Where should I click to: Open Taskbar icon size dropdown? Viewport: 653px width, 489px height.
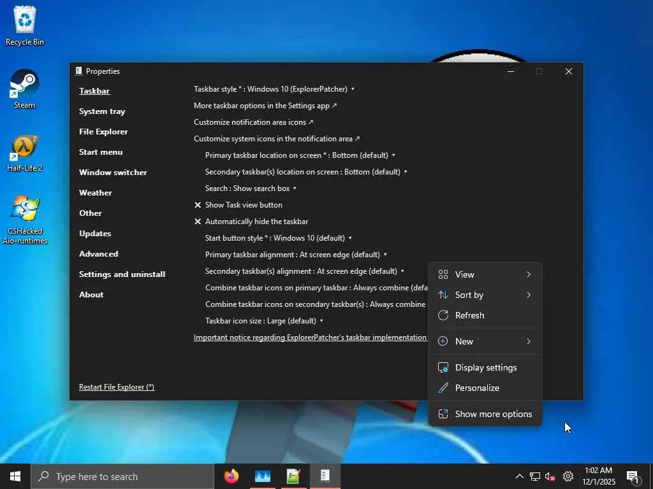click(x=264, y=321)
